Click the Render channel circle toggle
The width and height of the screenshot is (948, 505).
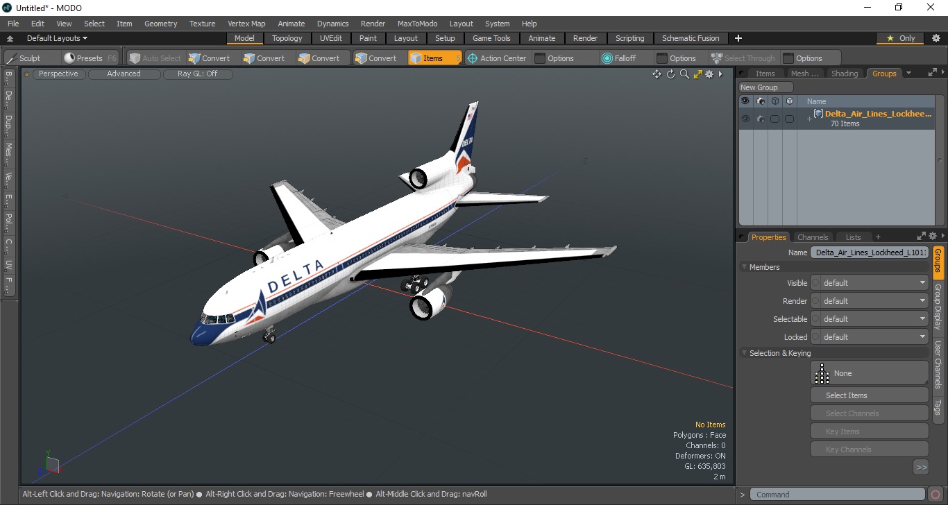tap(816, 301)
